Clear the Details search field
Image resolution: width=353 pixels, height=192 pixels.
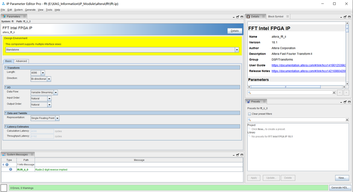pyautogui.click(x=334, y=93)
